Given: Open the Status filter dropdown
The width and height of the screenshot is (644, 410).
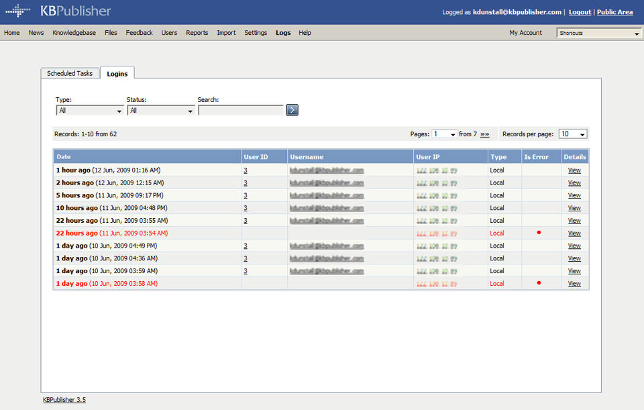Looking at the screenshot, I should coord(160,111).
